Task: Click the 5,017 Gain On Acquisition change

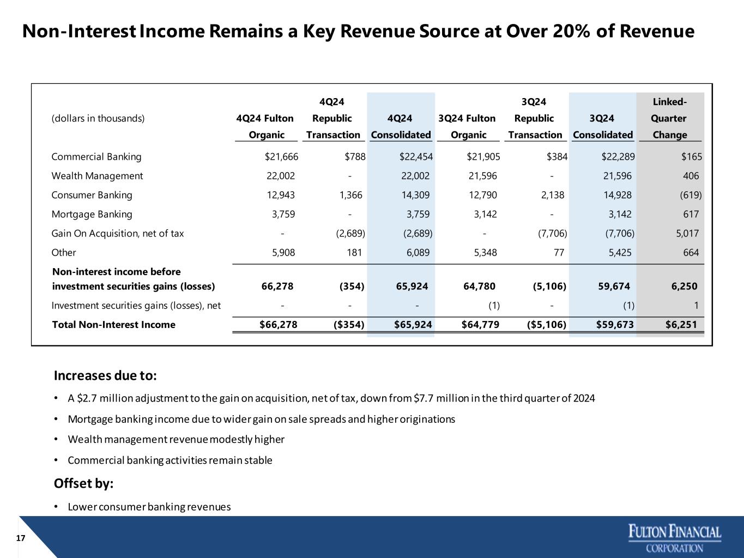Action: point(687,233)
